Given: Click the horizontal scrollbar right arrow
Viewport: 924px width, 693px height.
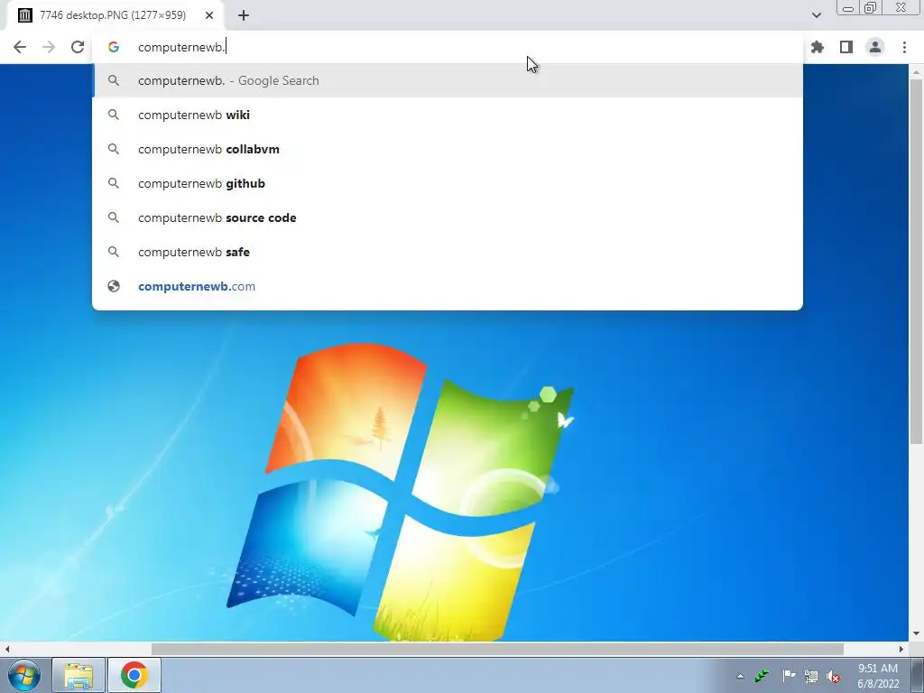Looking at the screenshot, I should click(901, 649).
